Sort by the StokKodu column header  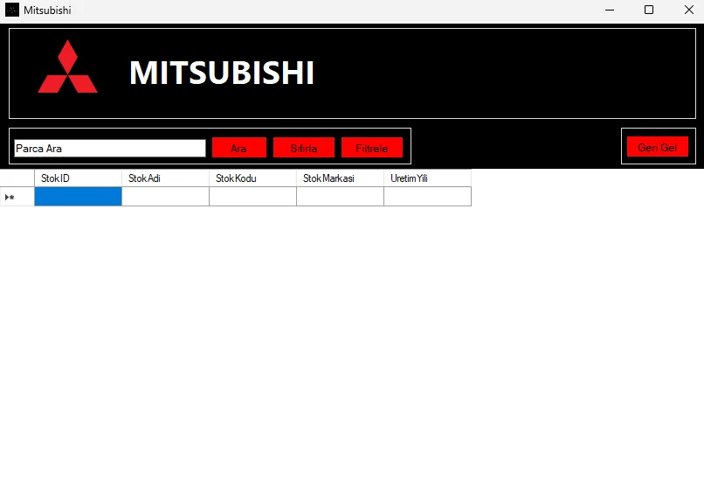click(x=252, y=178)
